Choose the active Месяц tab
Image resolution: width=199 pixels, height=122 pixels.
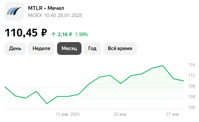click(69, 48)
